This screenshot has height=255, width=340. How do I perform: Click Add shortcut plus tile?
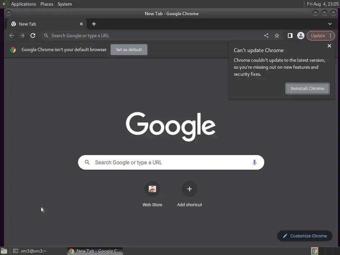click(x=189, y=194)
